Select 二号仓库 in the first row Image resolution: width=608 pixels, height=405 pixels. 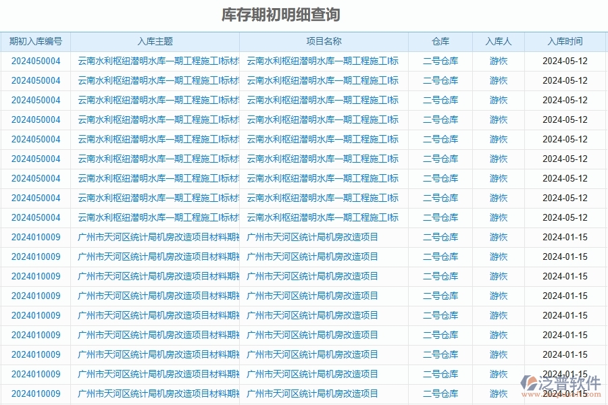coord(440,61)
